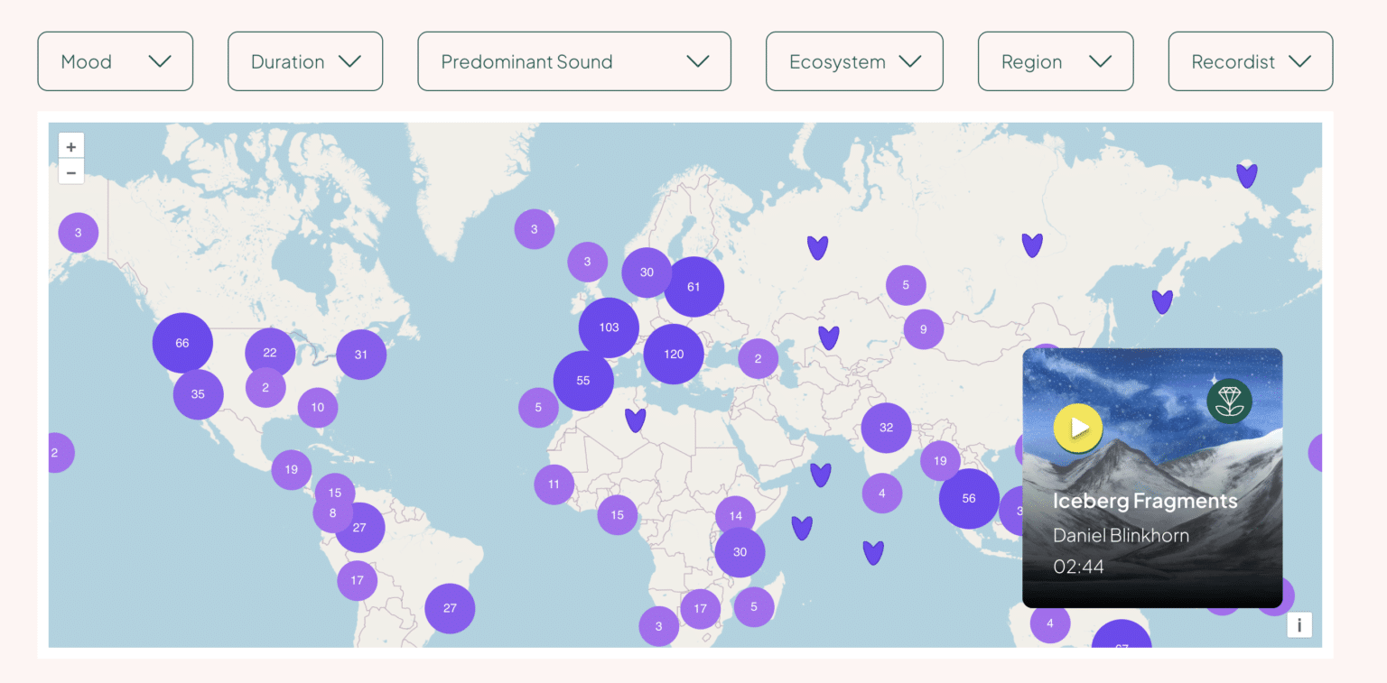Expand the Duration filter dropdown
The height and width of the screenshot is (683, 1387).
305,61
